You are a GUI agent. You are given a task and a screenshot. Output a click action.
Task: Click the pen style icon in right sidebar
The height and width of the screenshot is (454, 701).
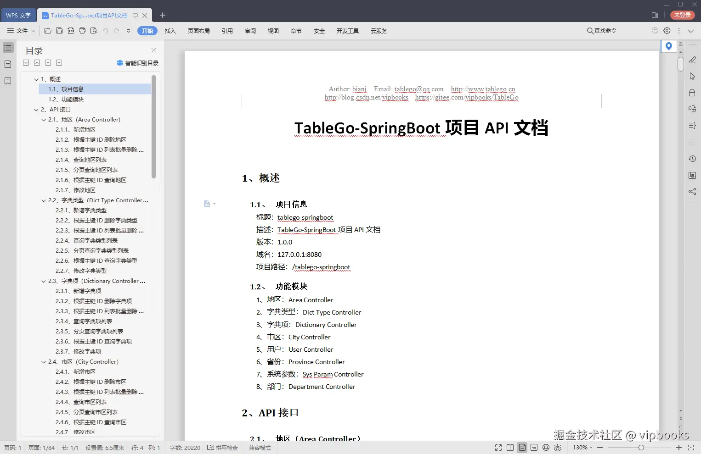(692, 60)
